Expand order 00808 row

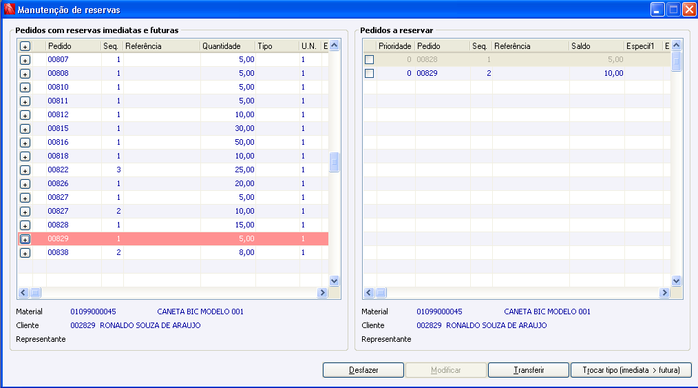[x=25, y=74]
